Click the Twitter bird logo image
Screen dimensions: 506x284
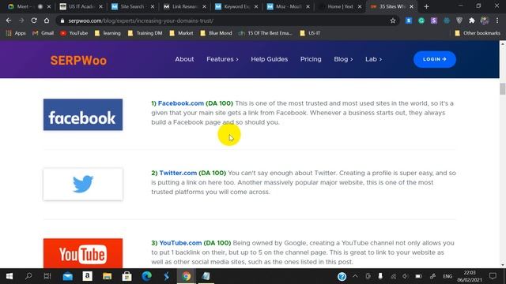click(x=83, y=184)
